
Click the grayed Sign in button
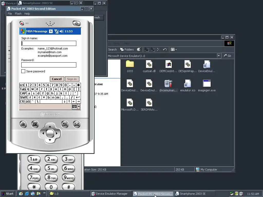pos(72,79)
